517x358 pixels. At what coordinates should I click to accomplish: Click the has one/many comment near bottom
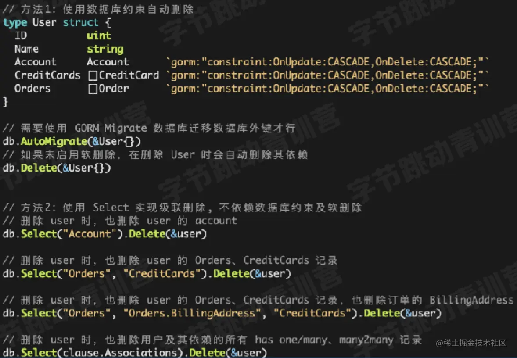[212, 340]
